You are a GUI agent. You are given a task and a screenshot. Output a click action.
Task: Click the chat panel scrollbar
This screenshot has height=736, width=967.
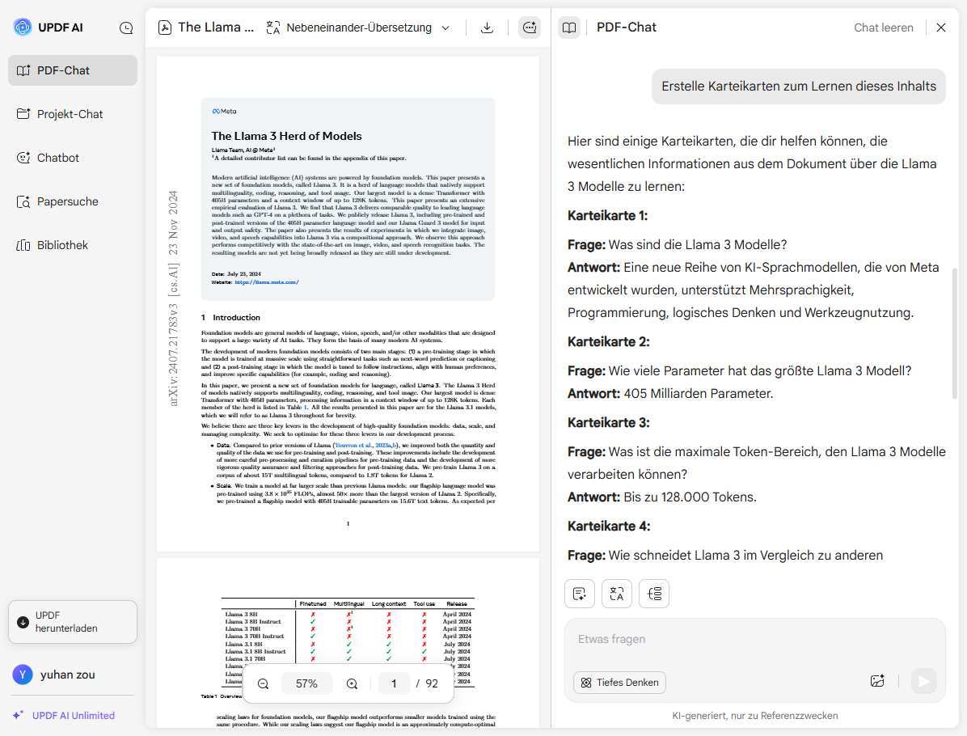pyautogui.click(x=955, y=333)
